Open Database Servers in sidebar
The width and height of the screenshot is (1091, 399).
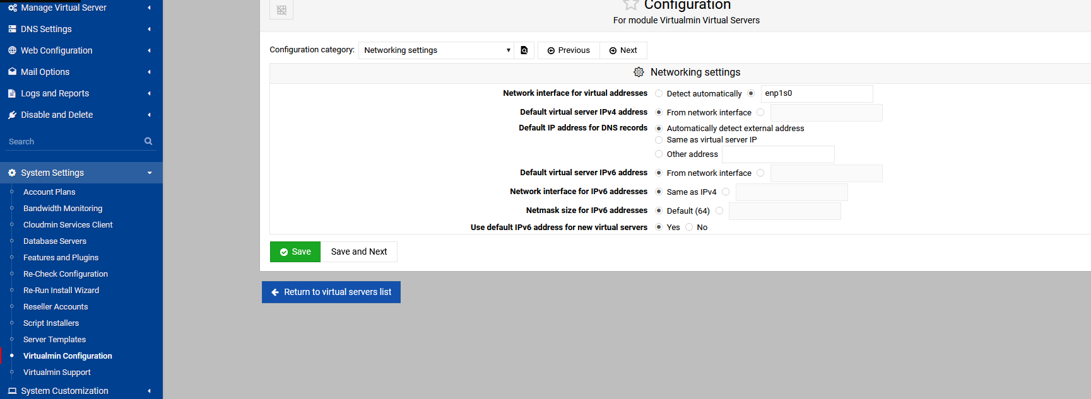coord(55,241)
